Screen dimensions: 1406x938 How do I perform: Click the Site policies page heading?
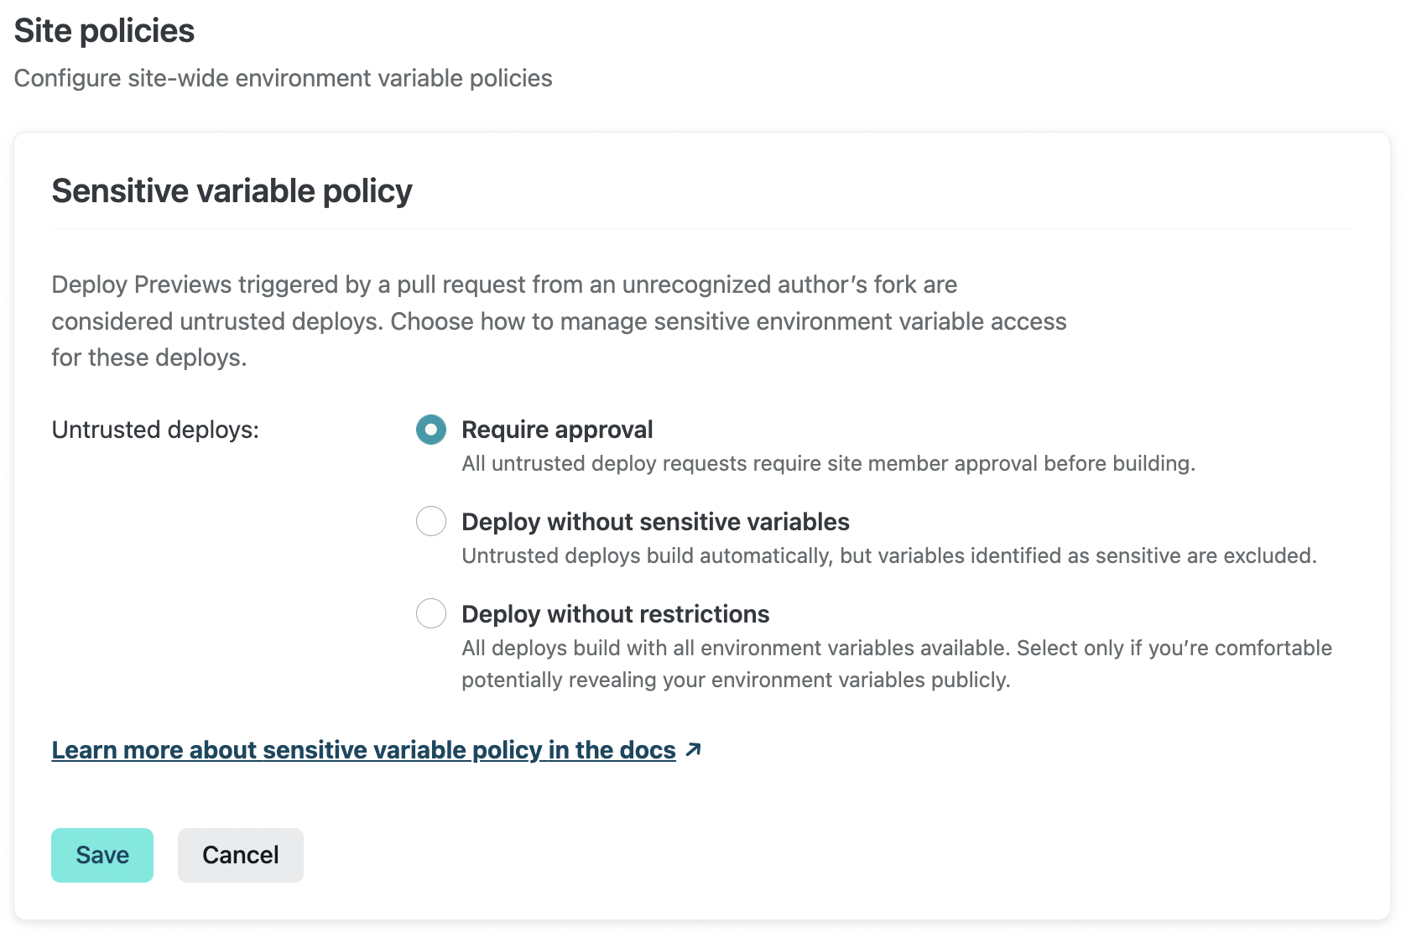tap(105, 31)
